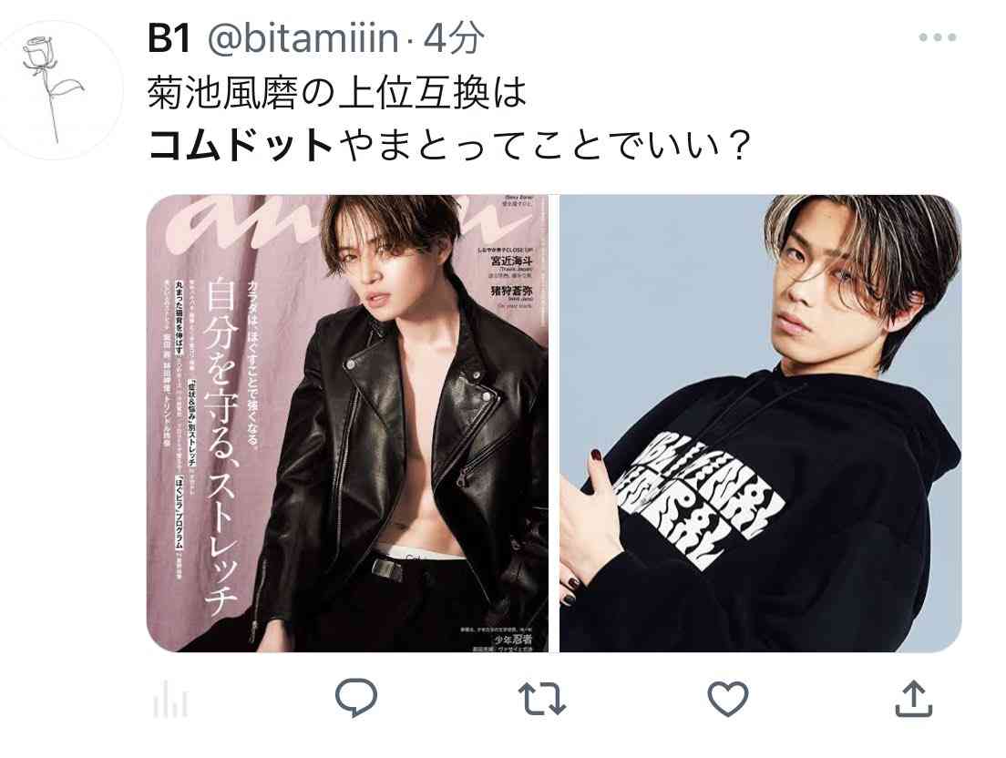1006x758 pixels.
Task: Open the B1 display name
Action: click(x=169, y=38)
